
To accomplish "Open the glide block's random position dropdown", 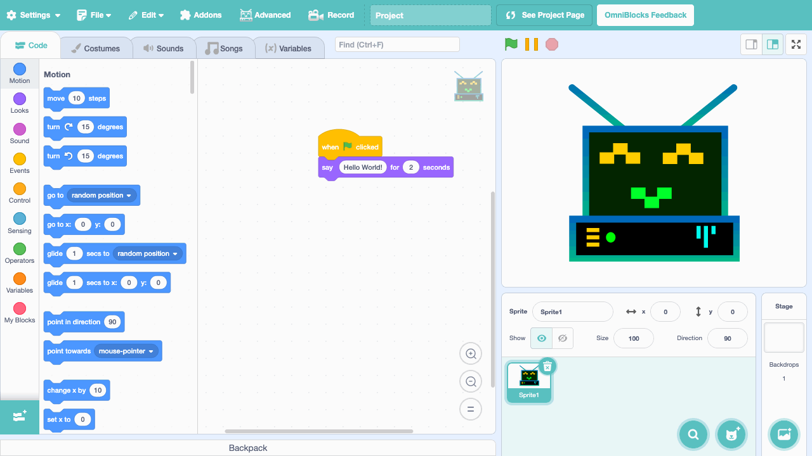I will [x=148, y=254].
